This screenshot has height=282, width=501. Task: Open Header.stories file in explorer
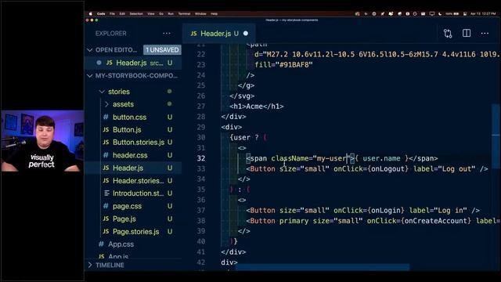click(138, 181)
